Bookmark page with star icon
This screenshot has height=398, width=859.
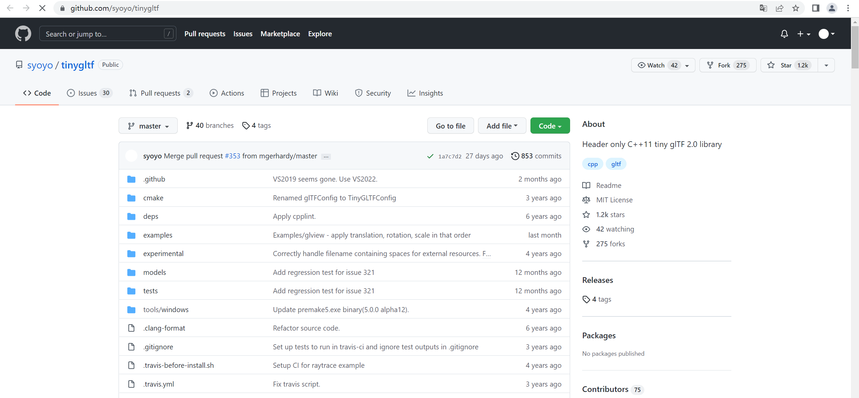(x=796, y=8)
